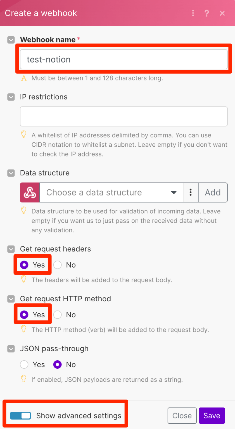Click the Get request HTTP method section label
This screenshot has height=429, width=235.
(x=65, y=299)
